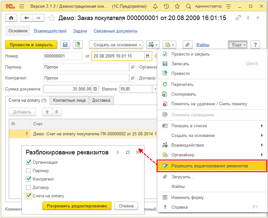
Task: Open favorites star in title bar
Action: pyautogui.click(x=177, y=6)
